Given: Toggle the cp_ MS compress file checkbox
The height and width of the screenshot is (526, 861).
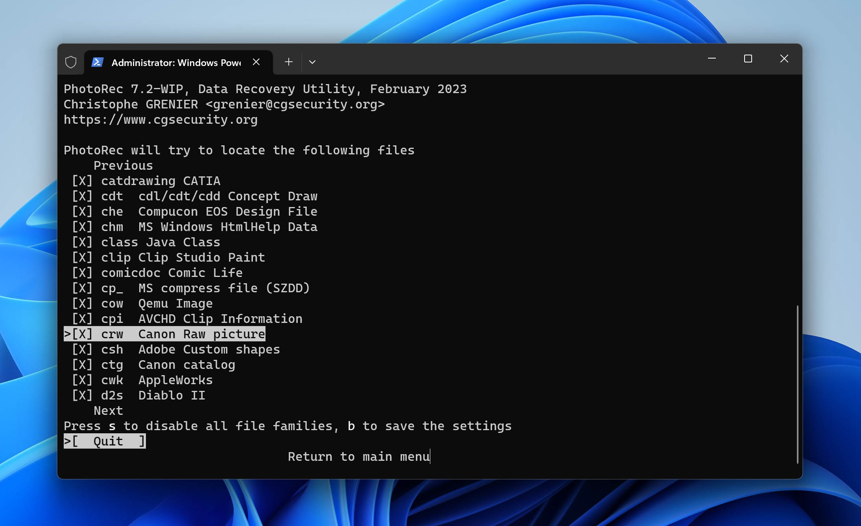Looking at the screenshot, I should pos(82,288).
